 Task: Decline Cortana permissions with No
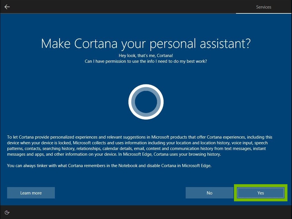pos(210,193)
